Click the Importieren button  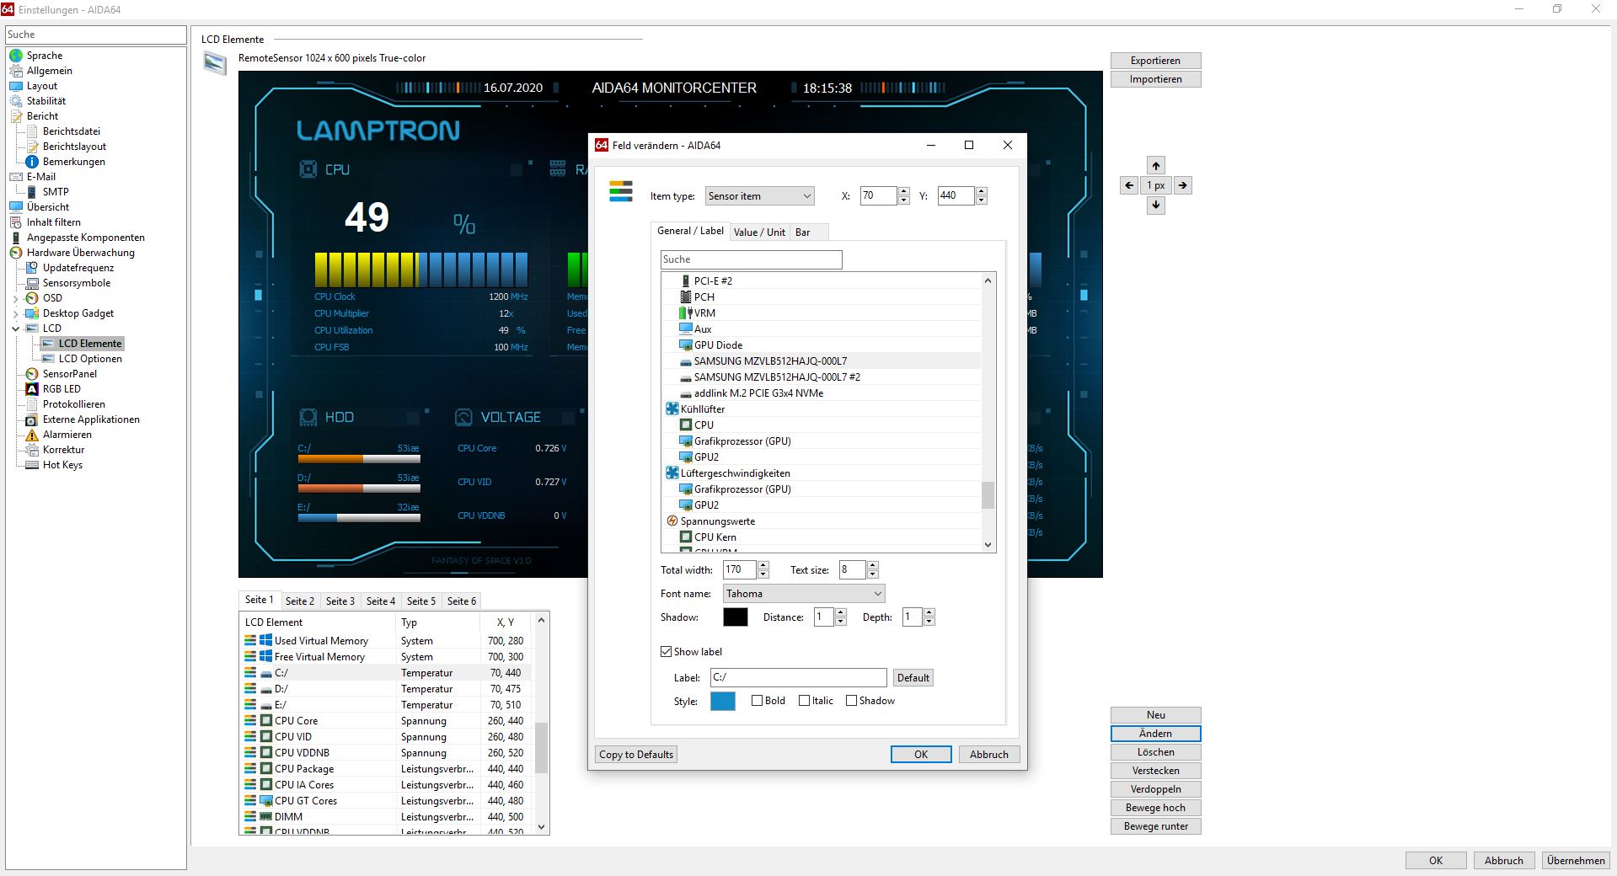click(1155, 79)
